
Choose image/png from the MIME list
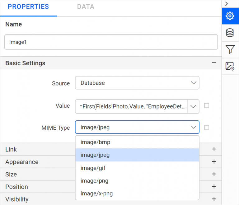coord(95,181)
